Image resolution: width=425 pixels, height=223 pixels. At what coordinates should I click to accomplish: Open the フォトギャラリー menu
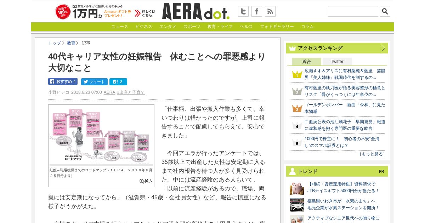point(277,27)
